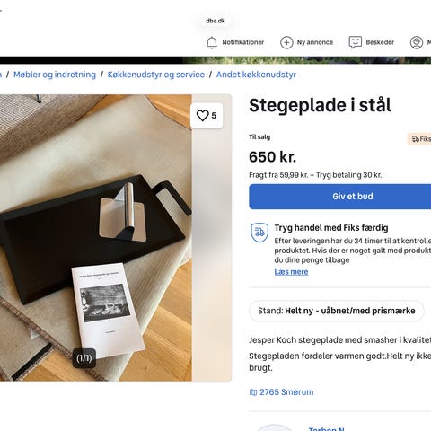The height and width of the screenshot is (431, 431).
Task: Click the Ny annonce plus icon
Action: click(x=286, y=42)
